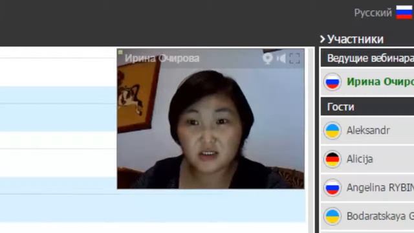The height and width of the screenshot is (233, 414).
Task: Select guest Bodaratskaya
Action: click(380, 216)
